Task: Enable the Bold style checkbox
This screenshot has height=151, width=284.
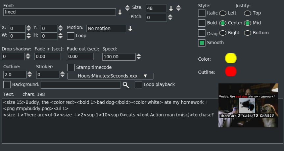Action: [x=202, y=23]
